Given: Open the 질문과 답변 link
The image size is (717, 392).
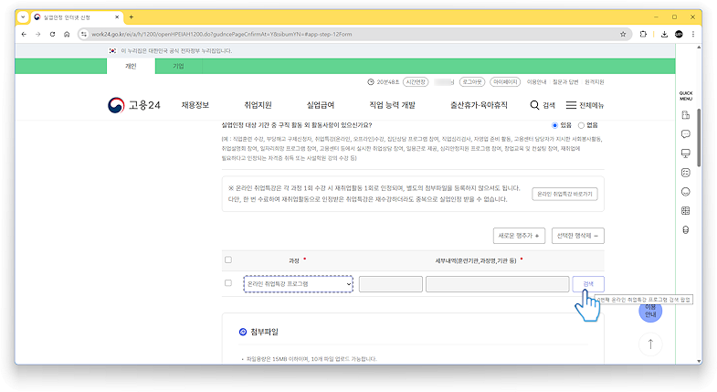Looking at the screenshot, I should click(x=565, y=82).
